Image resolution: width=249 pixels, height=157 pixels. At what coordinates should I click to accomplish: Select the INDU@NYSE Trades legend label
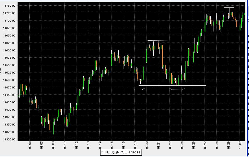tap(123, 152)
